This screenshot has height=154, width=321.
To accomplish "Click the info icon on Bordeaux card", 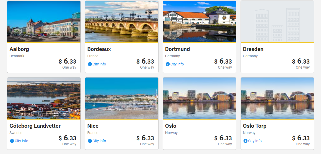I will coord(90,64).
